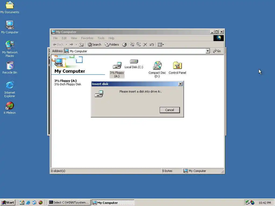The image size is (275, 206).
Task: Click the Move To toolbar icon
Action: (132, 45)
